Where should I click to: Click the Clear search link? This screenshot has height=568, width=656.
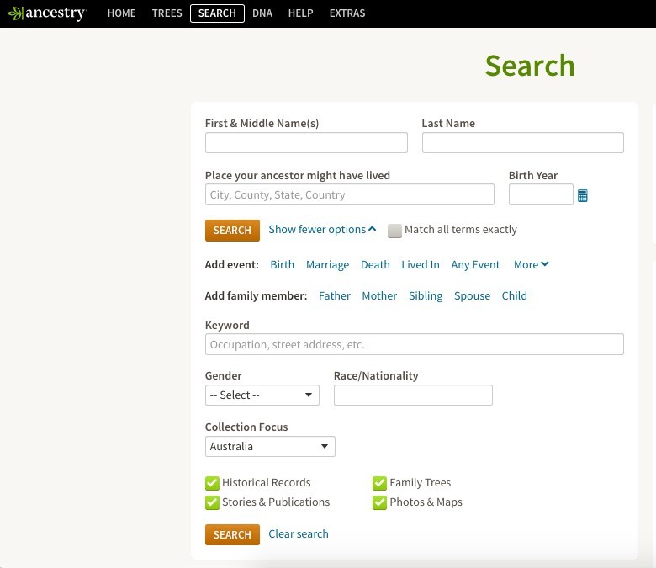coord(299,534)
